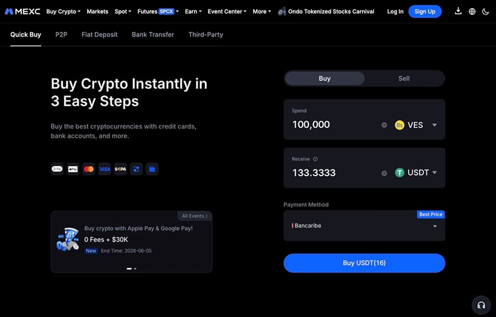Click the SEPA payment icon
This screenshot has height=317, width=496.
point(120,169)
